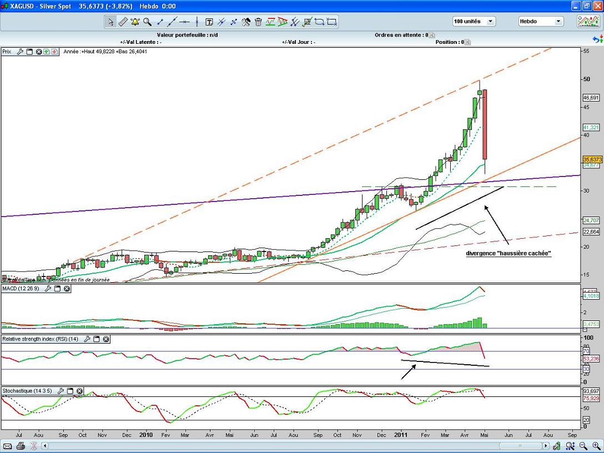Image resolution: width=604 pixels, height=453 pixels.
Task: Toggle maximize window of Stochastique panel
Action: click(70, 391)
